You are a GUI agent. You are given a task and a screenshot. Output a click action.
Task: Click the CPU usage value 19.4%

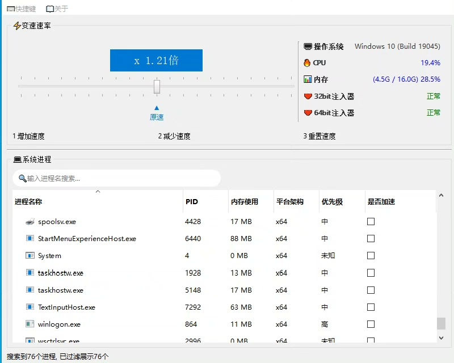click(430, 63)
